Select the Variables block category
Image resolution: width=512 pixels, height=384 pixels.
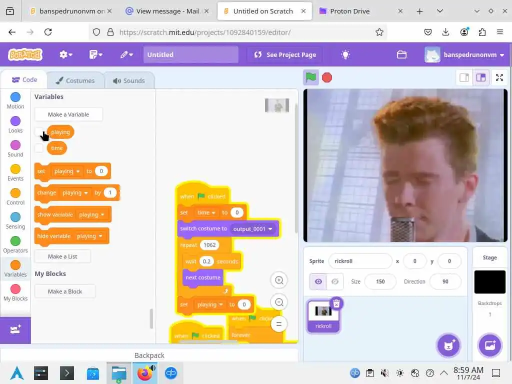(x=15, y=268)
